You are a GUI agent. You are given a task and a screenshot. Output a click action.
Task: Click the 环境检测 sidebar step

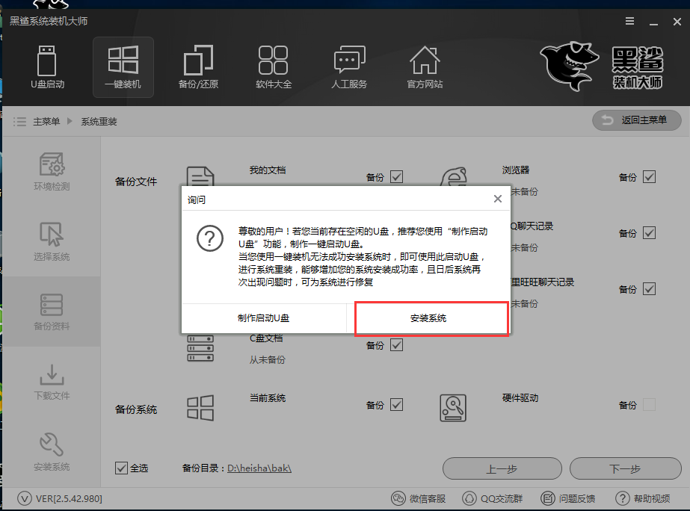pos(52,172)
